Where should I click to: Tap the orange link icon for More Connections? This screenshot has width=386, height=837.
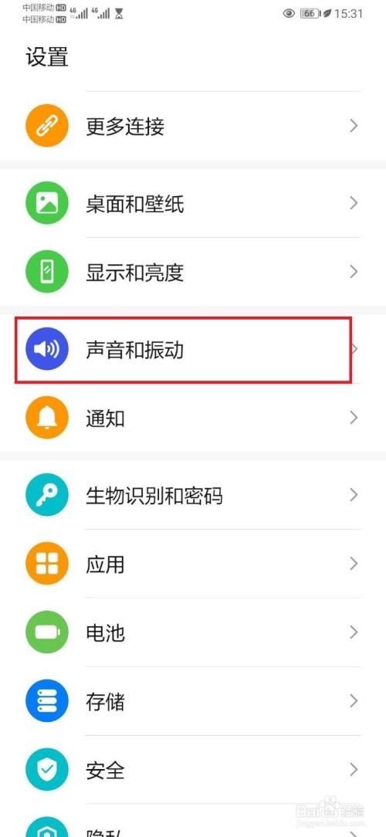pyautogui.click(x=47, y=125)
